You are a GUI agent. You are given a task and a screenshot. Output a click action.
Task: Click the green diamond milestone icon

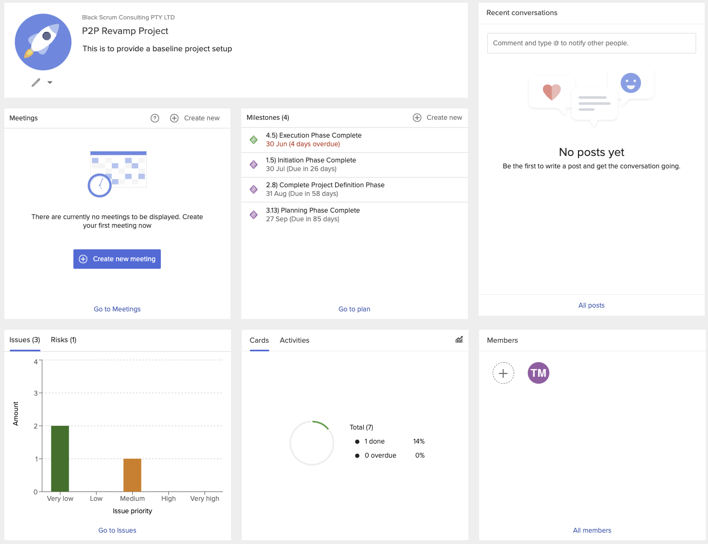254,140
